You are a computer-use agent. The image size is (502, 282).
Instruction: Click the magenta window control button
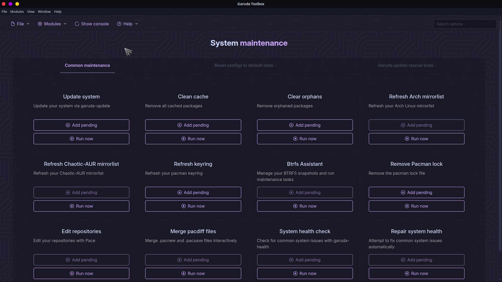coord(10,4)
